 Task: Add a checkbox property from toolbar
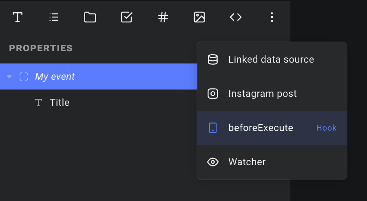click(127, 17)
